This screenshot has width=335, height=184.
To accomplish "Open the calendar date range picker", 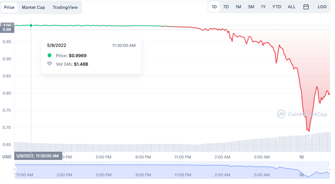I will click(x=306, y=7).
